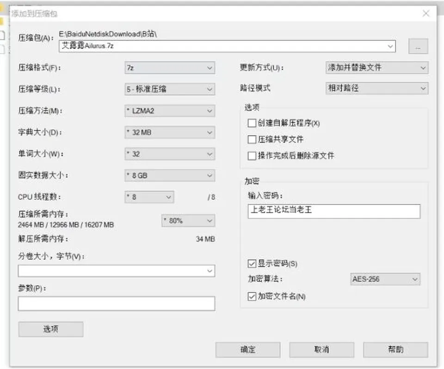Screen dimensions: 444x369
Task: Expand the 字典大小 32 MB dropdown
Action: point(170,132)
